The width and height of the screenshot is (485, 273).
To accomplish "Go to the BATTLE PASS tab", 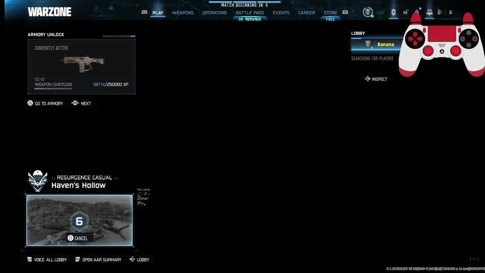I will [250, 13].
